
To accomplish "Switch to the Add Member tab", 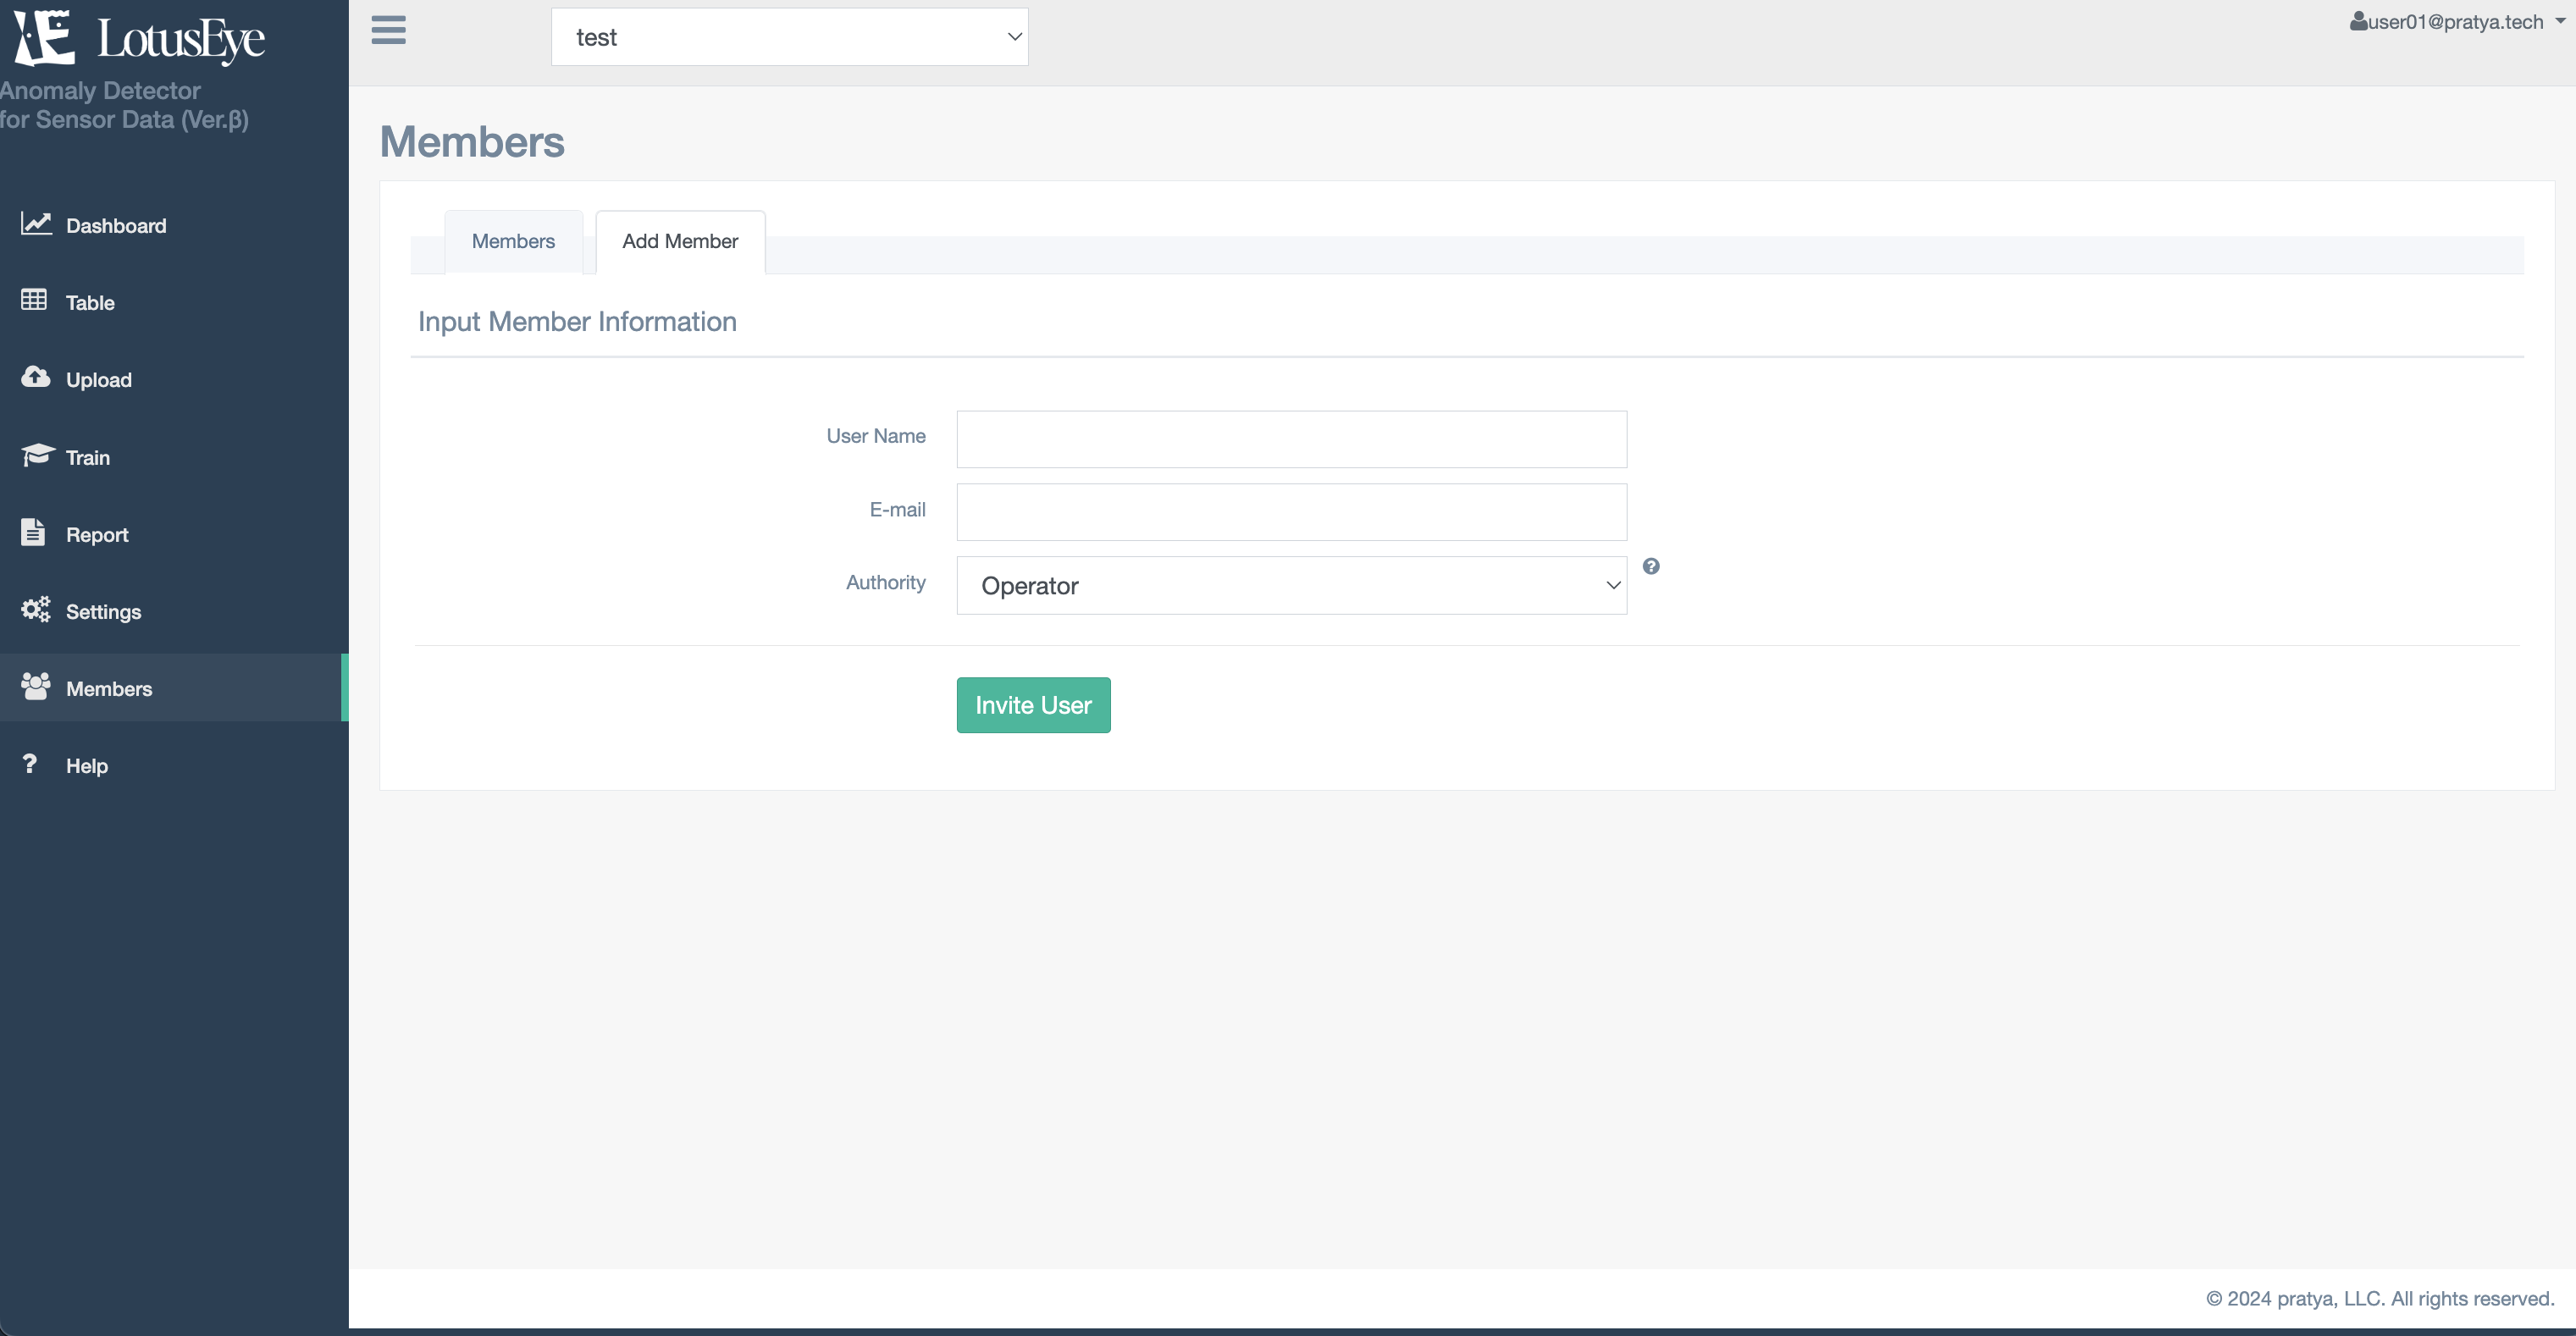I will pos(680,240).
